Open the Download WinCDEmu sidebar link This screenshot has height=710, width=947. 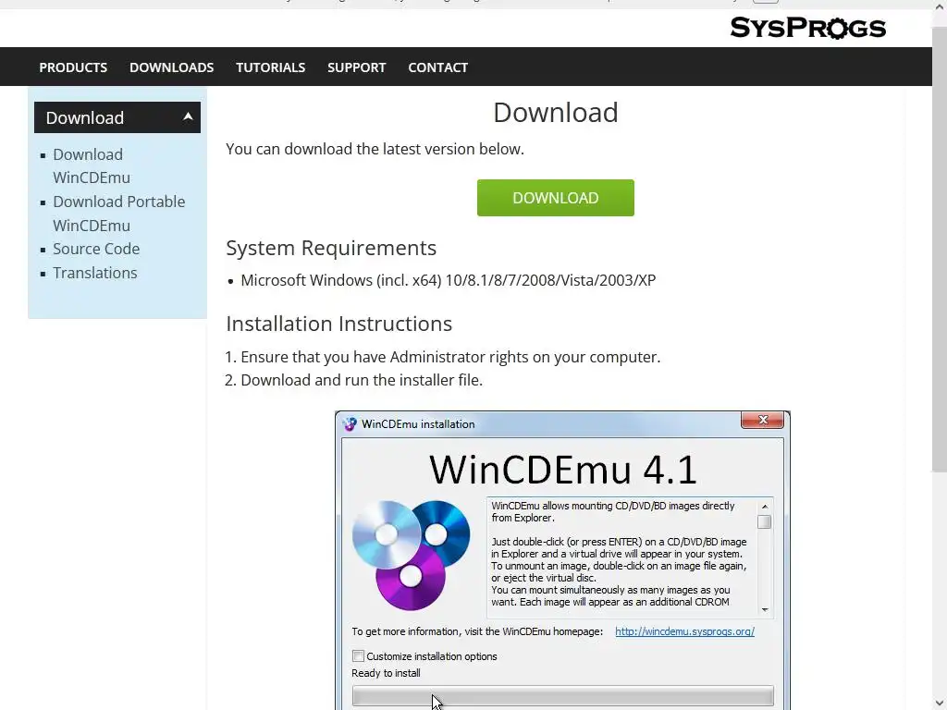point(92,166)
